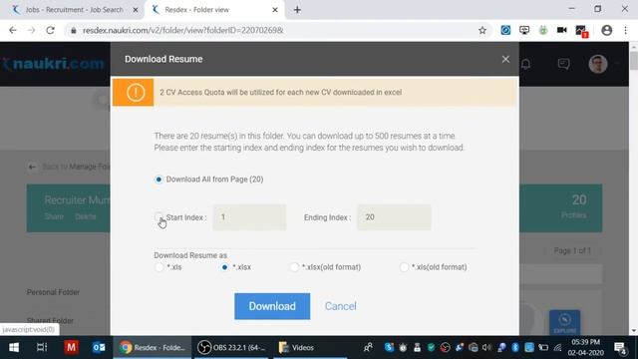Choose the *.xlsx format radio
Screen dimensions: 638x359
point(224,267)
